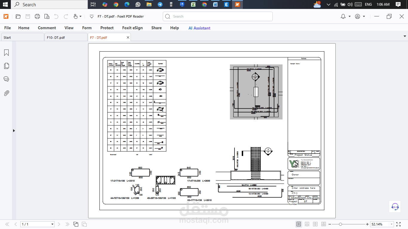Open Telegram from the taskbar

tap(160, 4)
